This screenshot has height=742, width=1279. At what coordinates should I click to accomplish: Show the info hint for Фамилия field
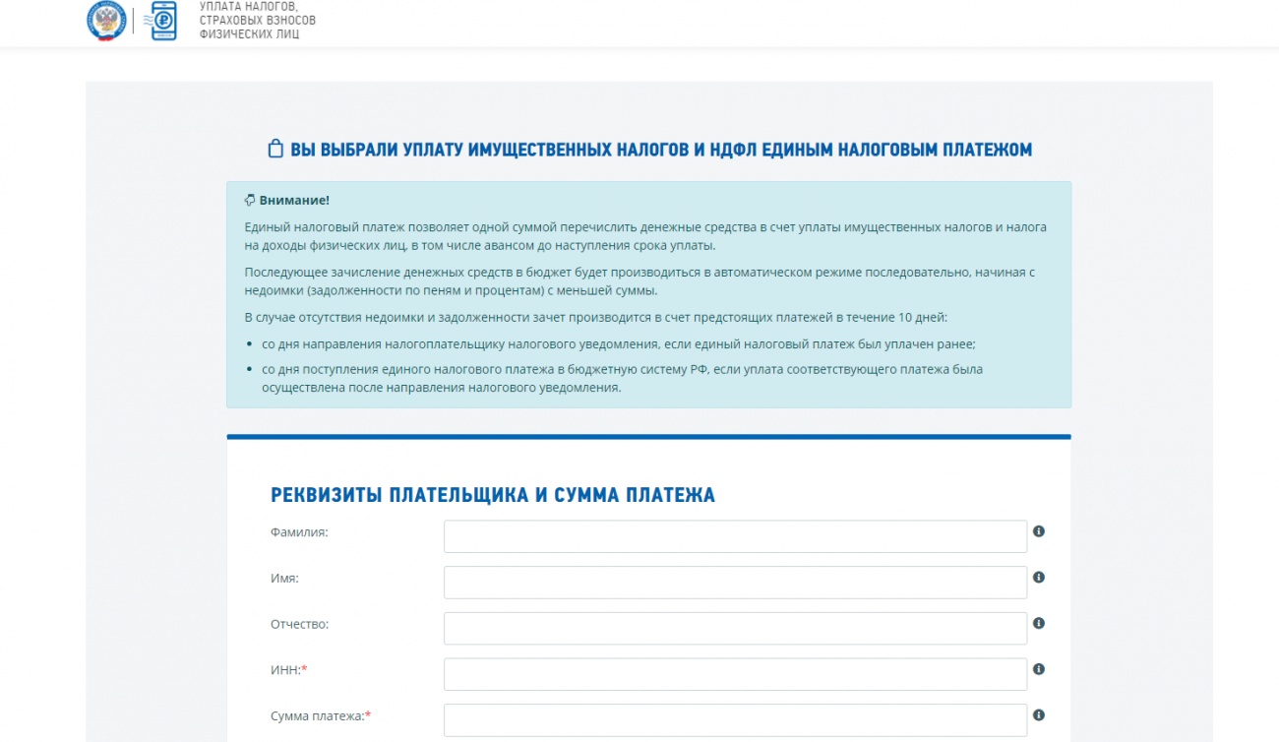click(1039, 531)
